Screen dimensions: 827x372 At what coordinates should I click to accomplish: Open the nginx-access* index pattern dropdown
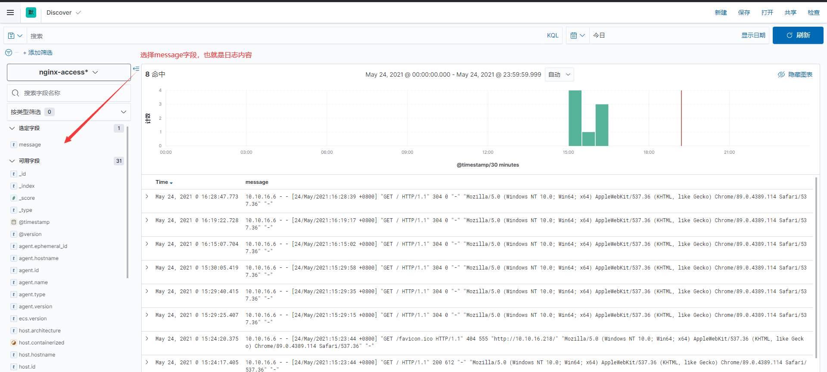[69, 72]
